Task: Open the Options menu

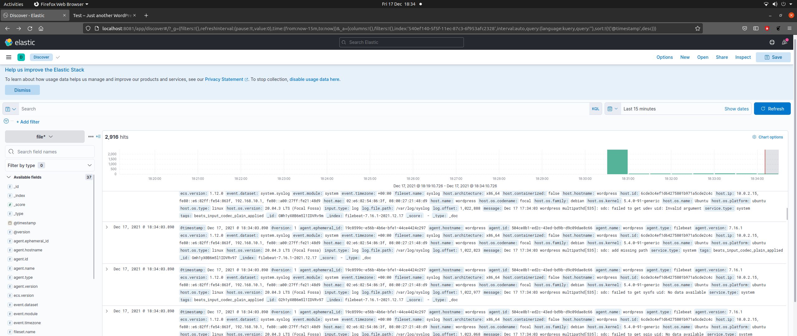Action: [x=664, y=57]
